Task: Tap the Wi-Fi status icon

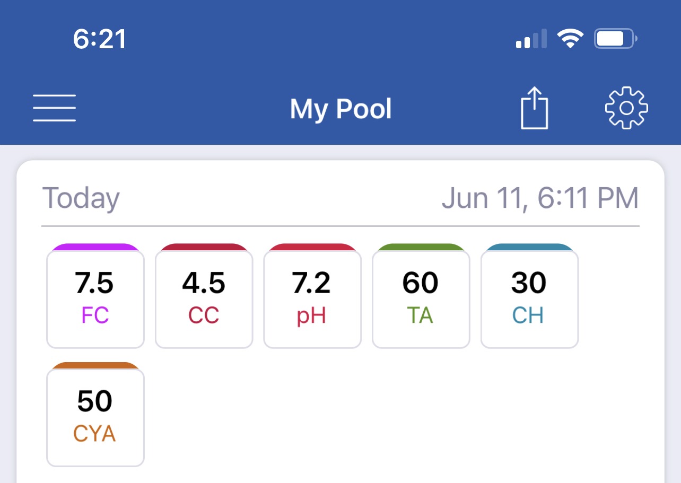Action: point(570,39)
